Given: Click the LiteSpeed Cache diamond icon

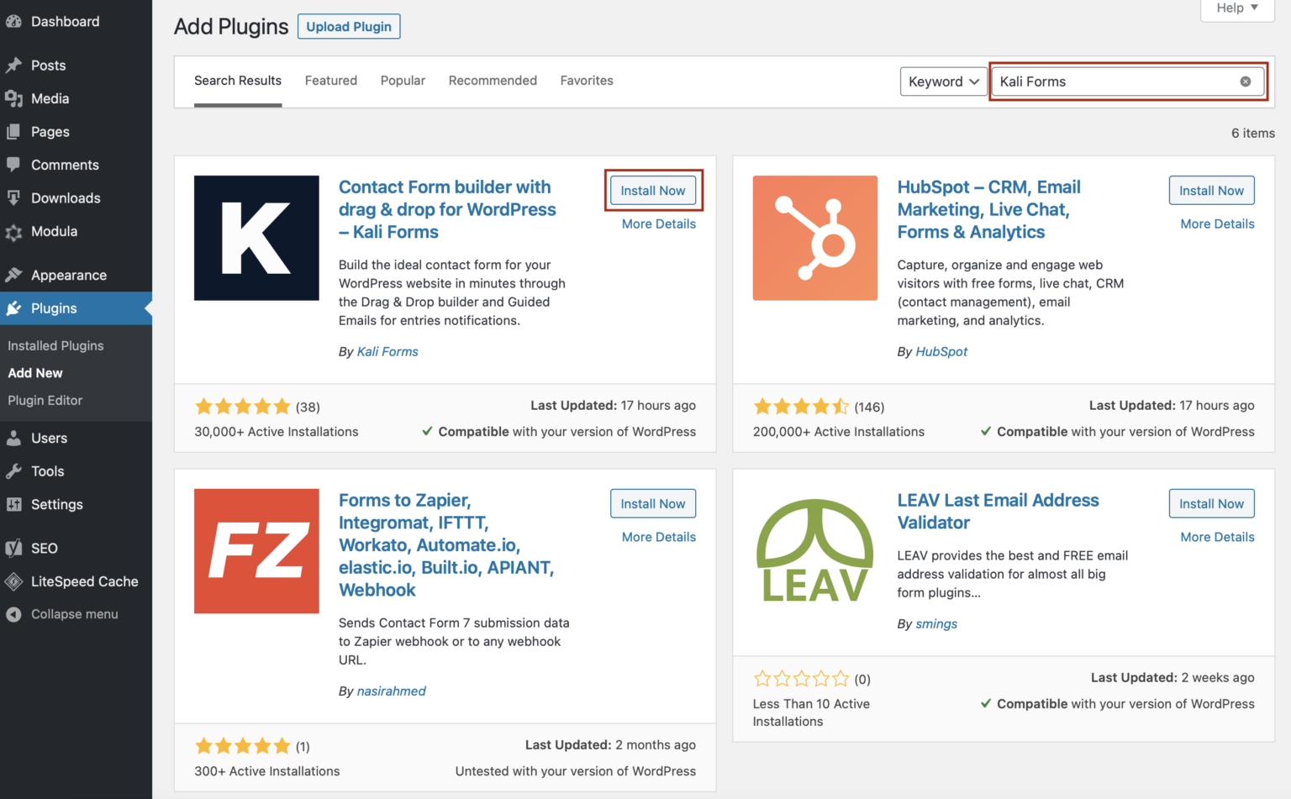Looking at the screenshot, I should (x=13, y=581).
